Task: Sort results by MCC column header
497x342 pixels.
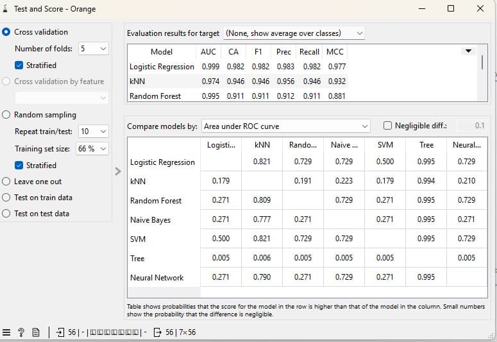Action: pyautogui.click(x=335, y=52)
